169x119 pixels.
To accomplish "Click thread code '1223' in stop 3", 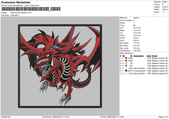I will pyautogui.click(x=149, y=63).
